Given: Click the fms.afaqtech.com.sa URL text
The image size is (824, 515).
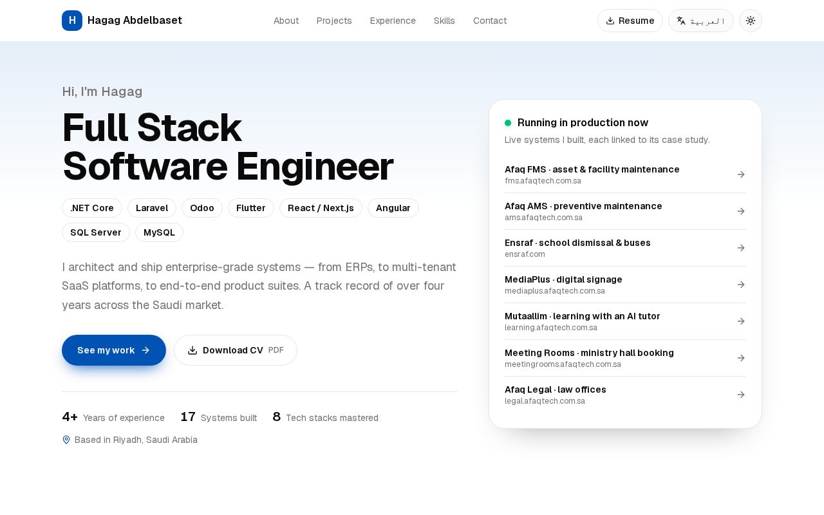Looking at the screenshot, I should pos(543,181).
